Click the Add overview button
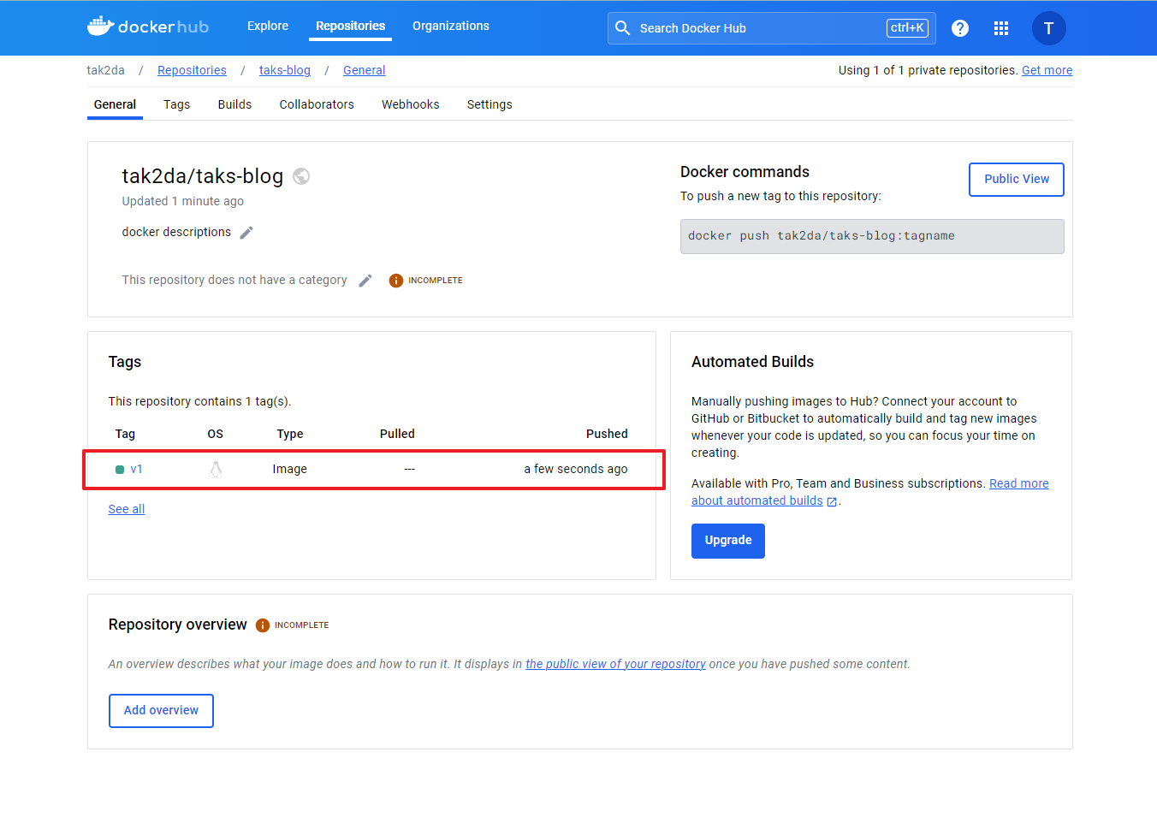 tap(161, 711)
